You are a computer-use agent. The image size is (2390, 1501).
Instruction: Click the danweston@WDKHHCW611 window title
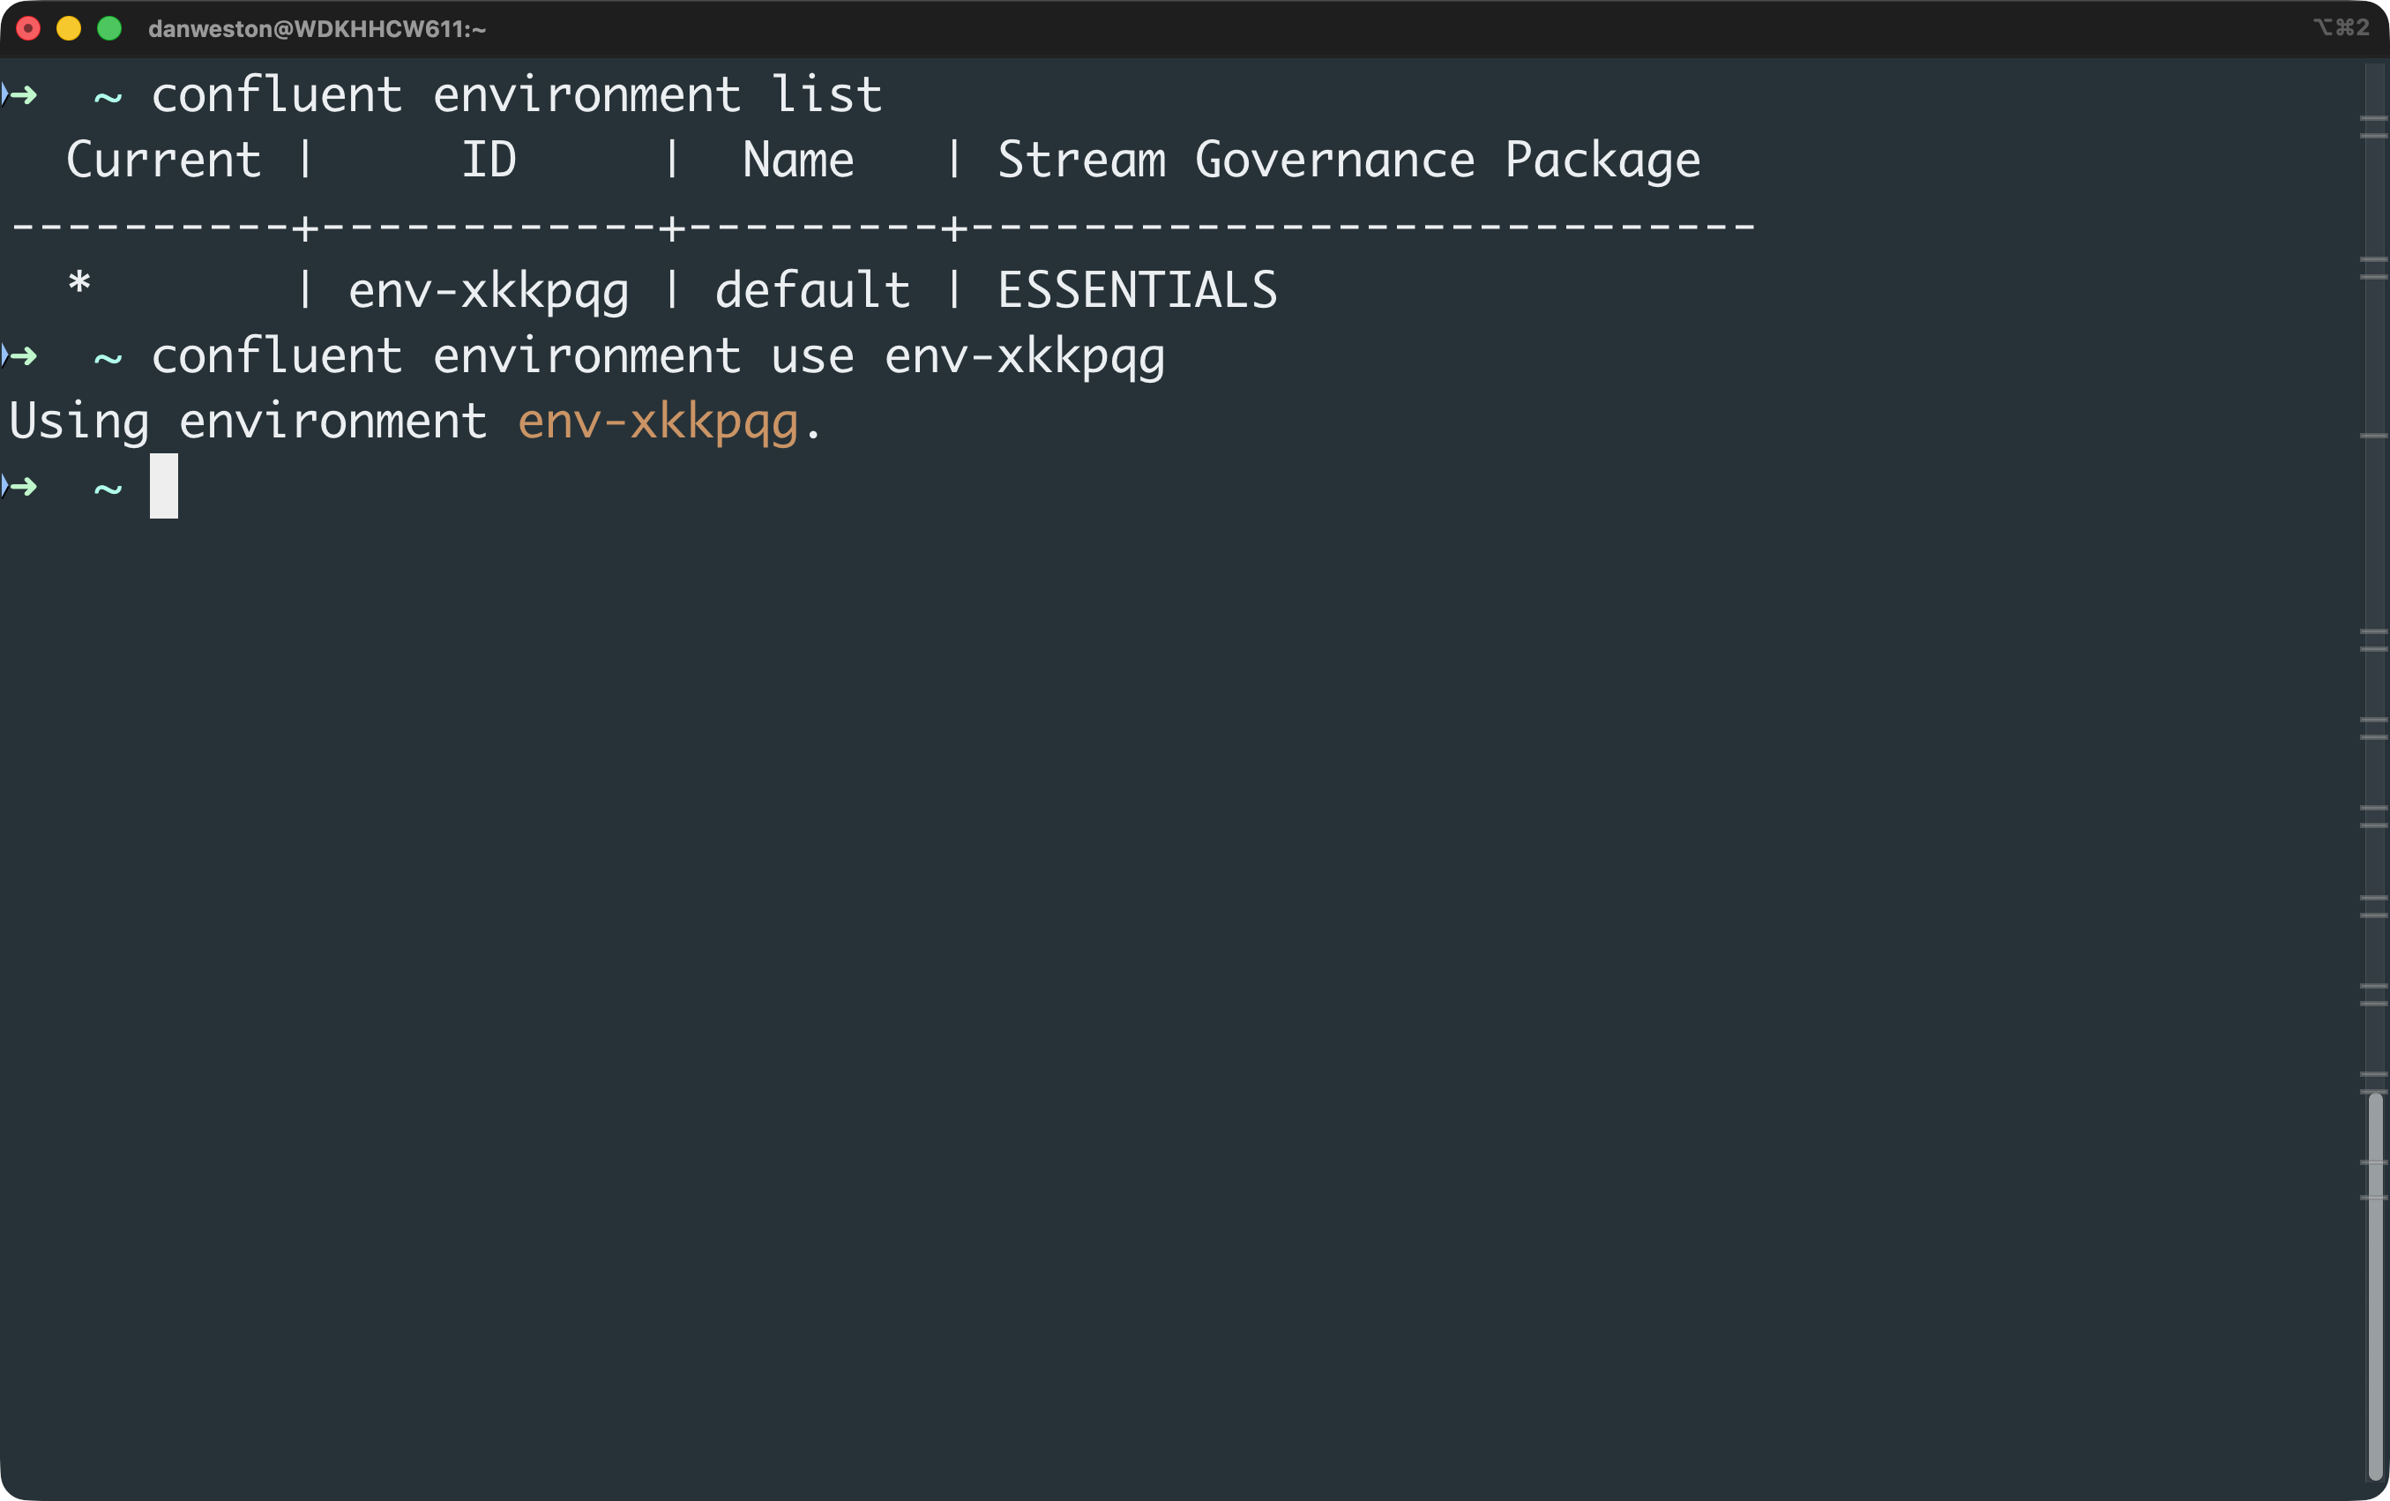tap(316, 29)
